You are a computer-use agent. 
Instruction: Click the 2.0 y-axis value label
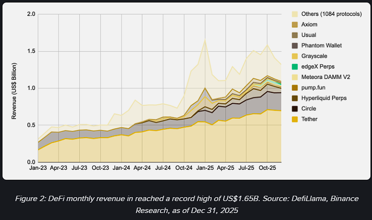coord(31,14)
